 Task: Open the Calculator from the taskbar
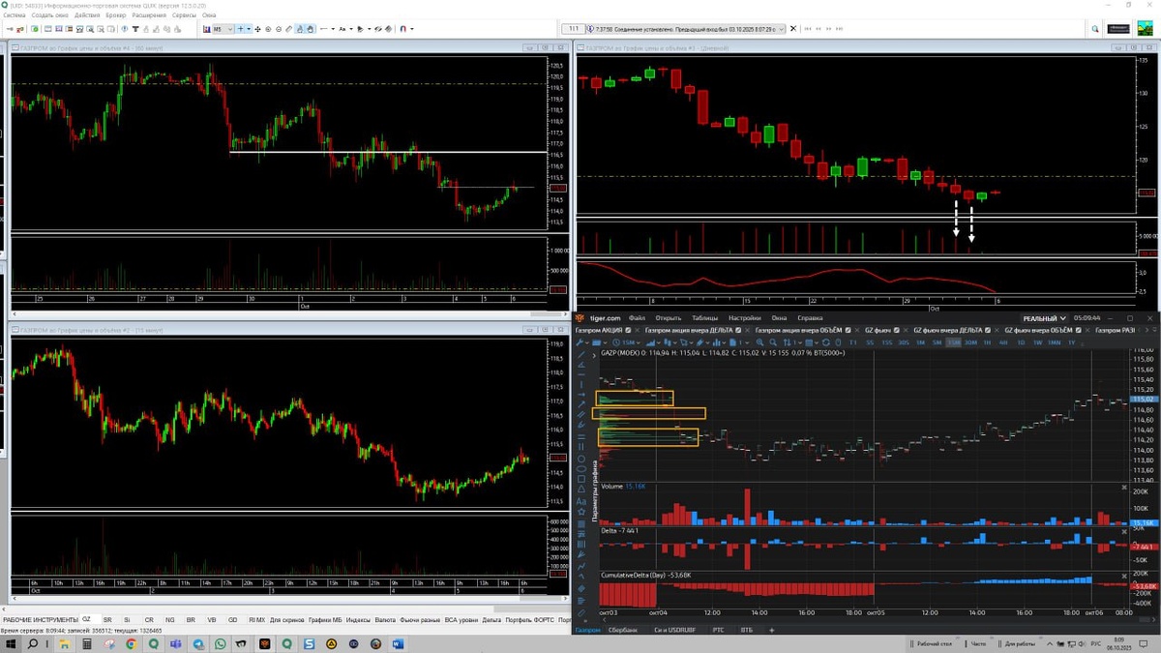click(87, 644)
